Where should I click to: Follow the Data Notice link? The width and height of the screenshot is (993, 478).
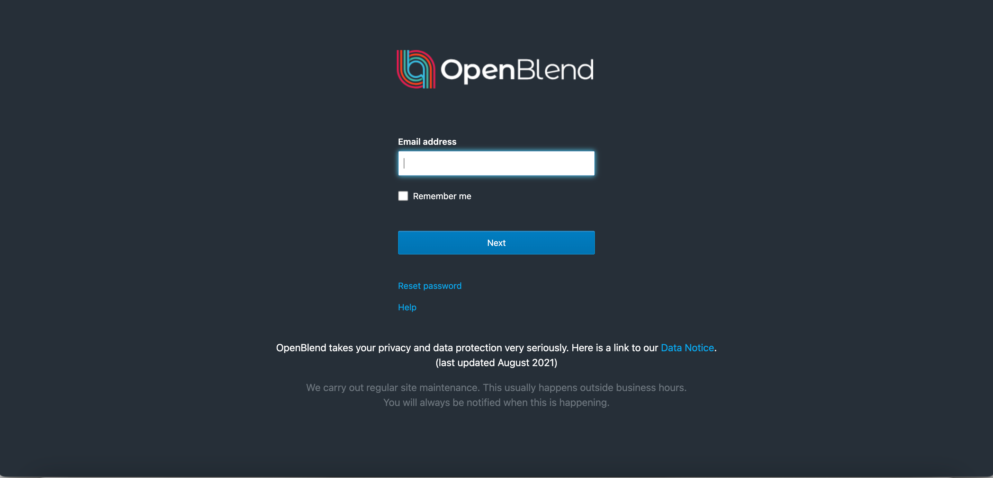pos(687,348)
